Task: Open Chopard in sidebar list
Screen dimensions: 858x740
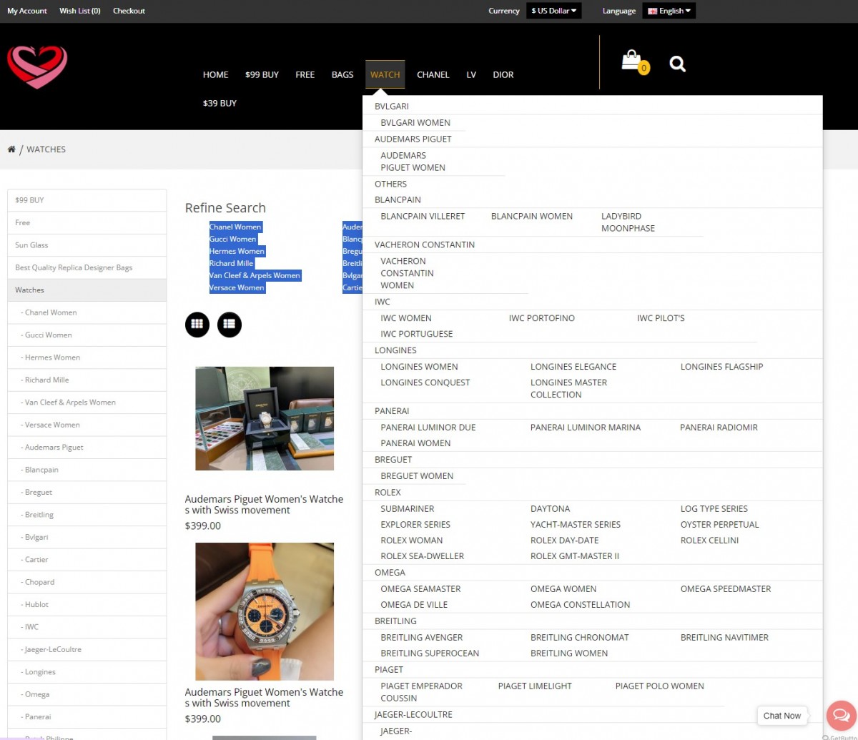Action: click(x=87, y=582)
